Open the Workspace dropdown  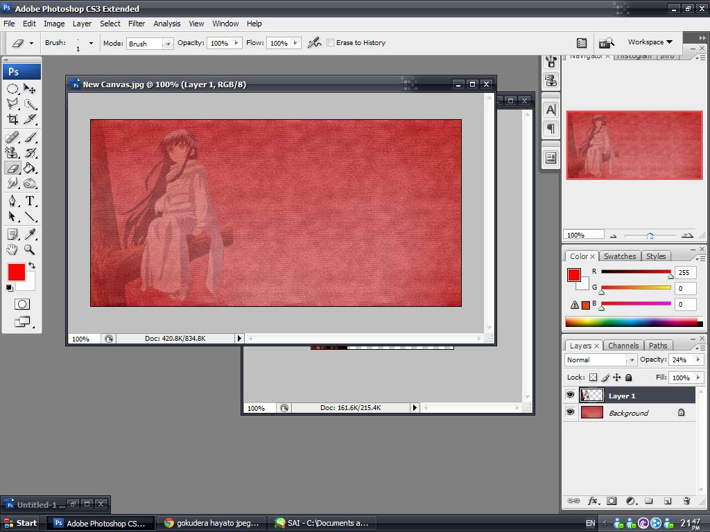pos(650,42)
